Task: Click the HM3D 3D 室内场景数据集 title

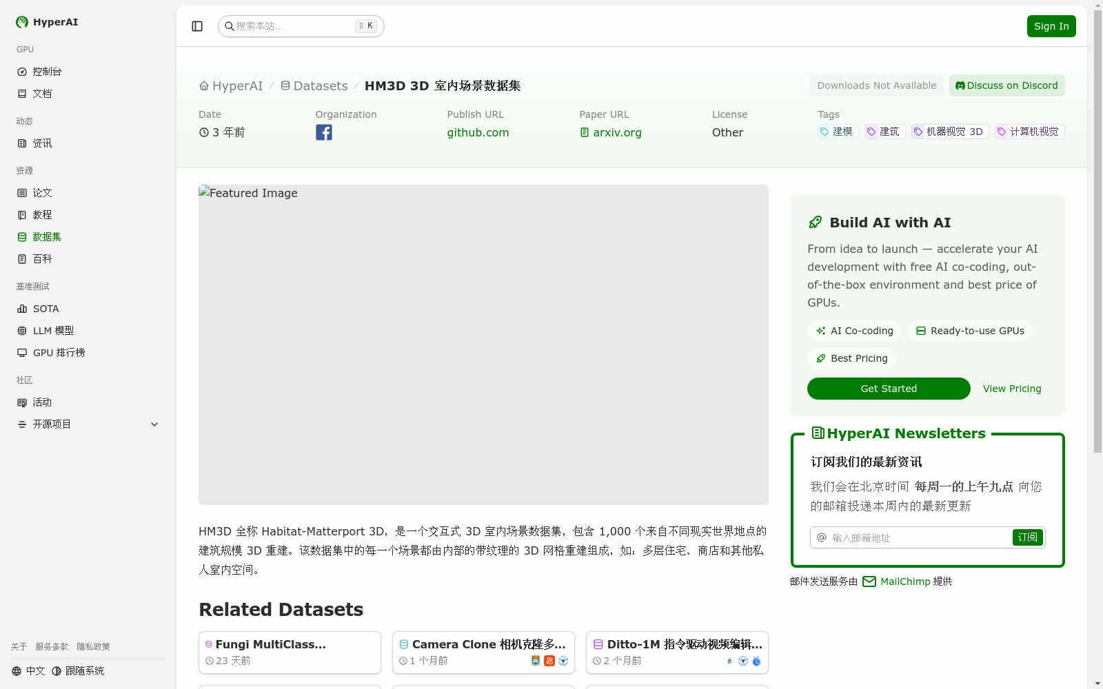Action: pos(443,86)
